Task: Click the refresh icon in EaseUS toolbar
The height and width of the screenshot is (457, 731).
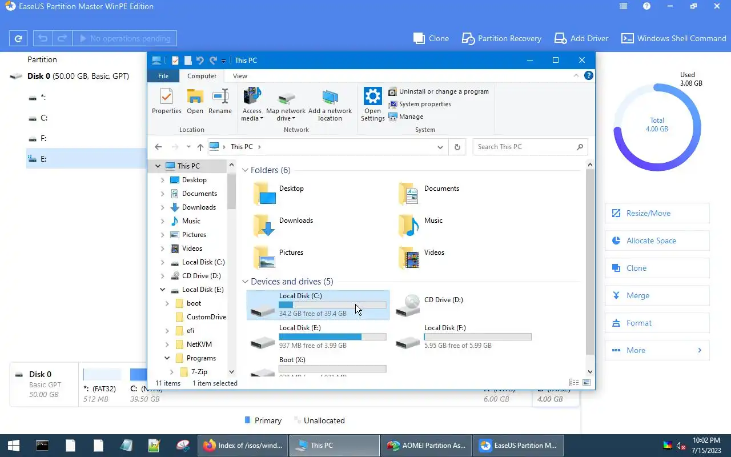Action: [x=18, y=39]
